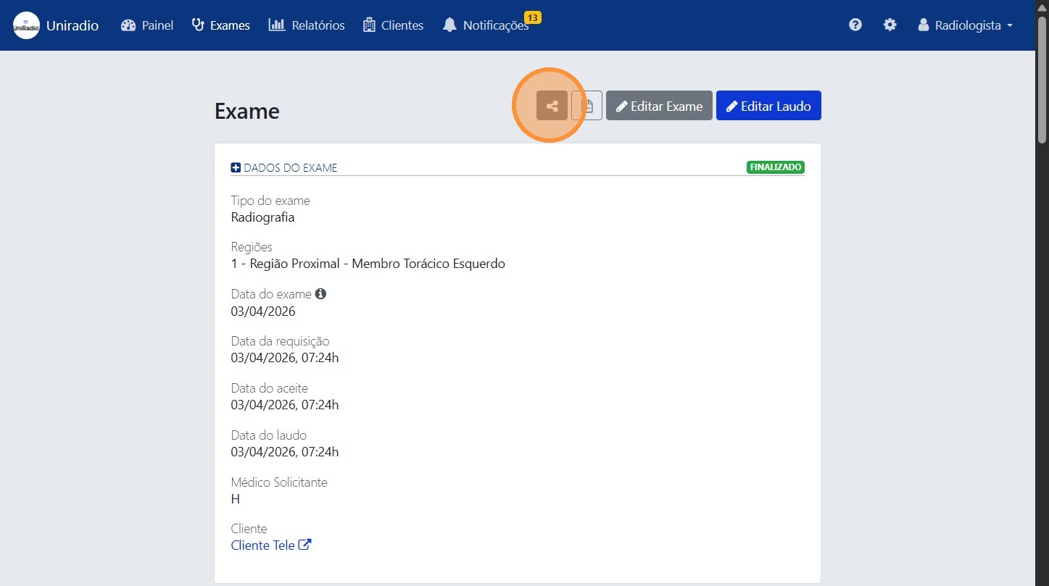1049x586 pixels.
Task: Click the share exam icon button
Action: (552, 106)
